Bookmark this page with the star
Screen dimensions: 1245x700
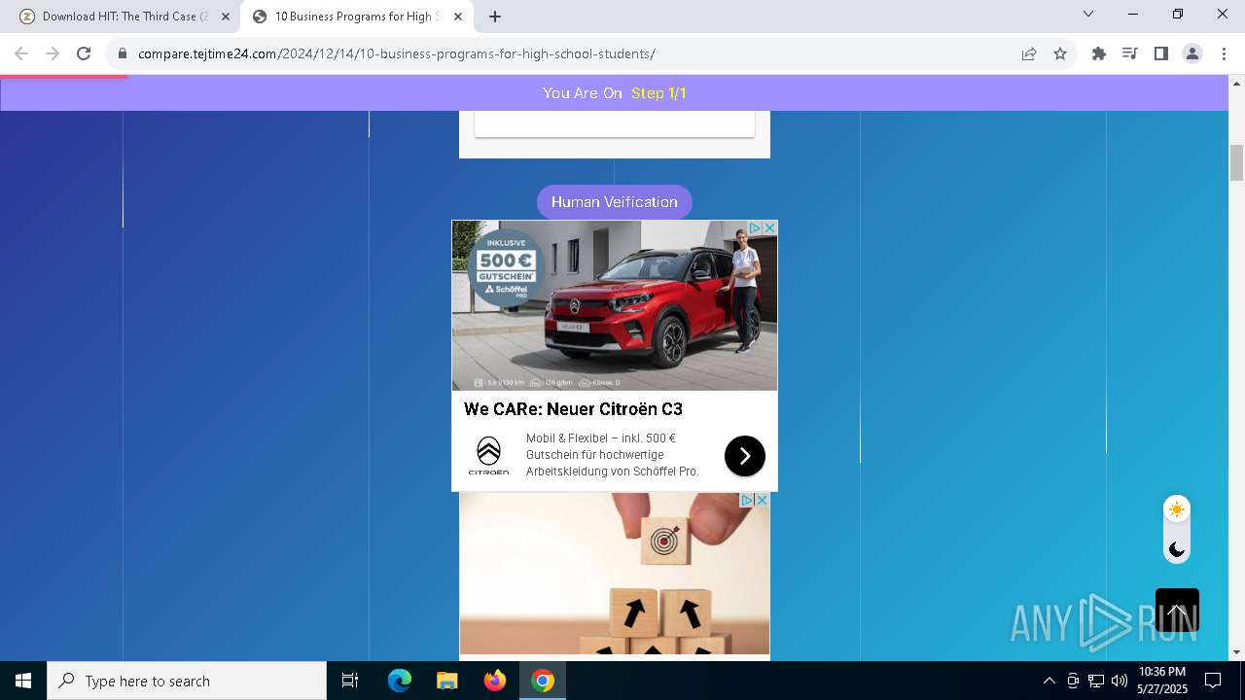pyautogui.click(x=1060, y=53)
